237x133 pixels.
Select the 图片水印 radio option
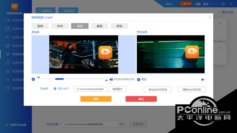point(55,89)
